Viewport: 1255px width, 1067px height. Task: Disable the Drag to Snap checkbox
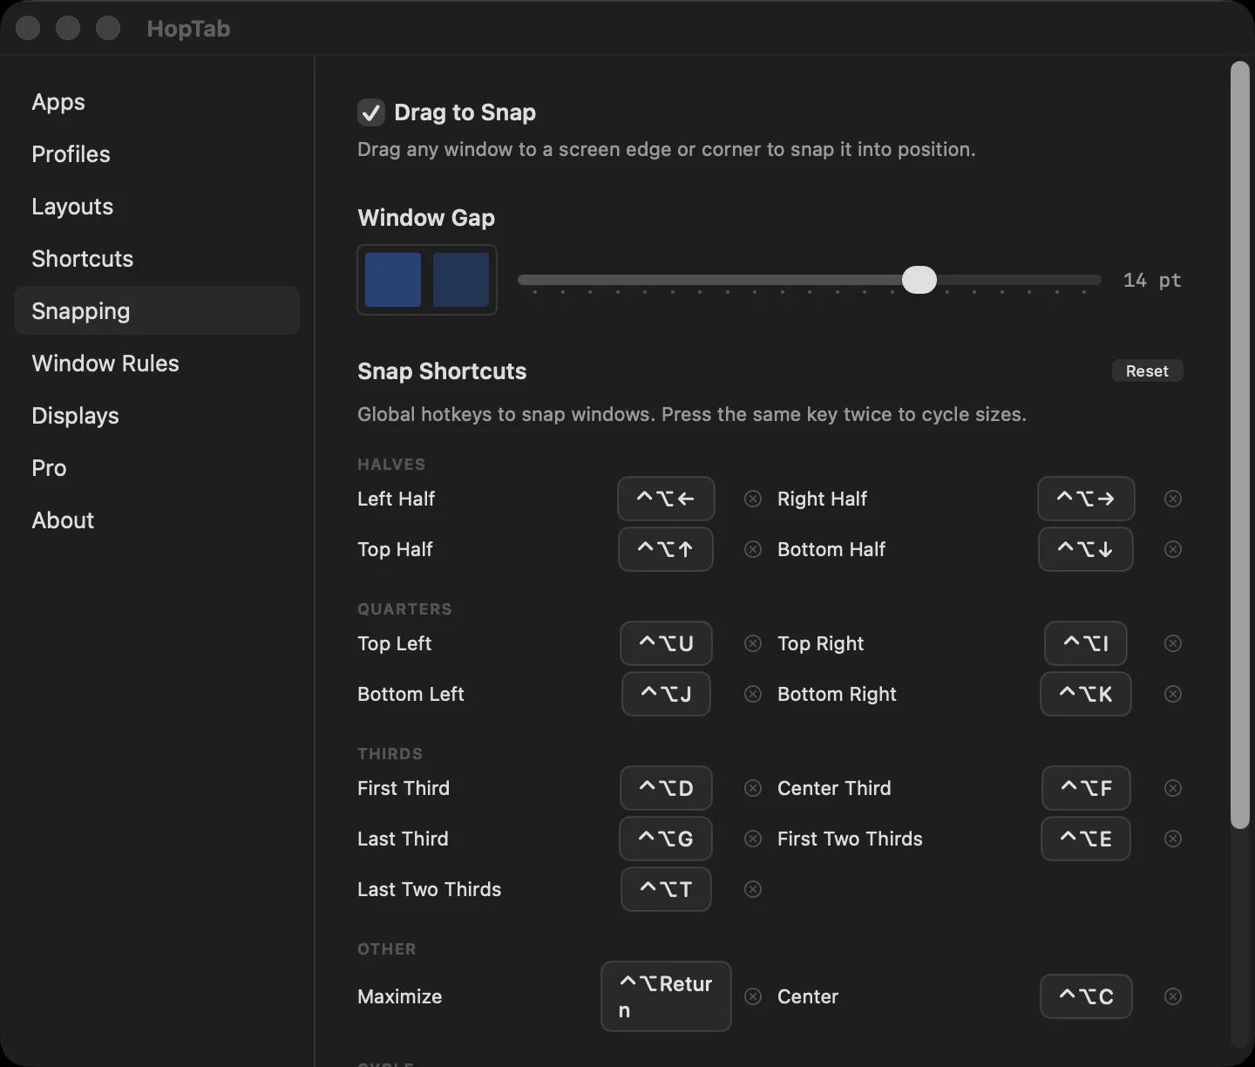[x=371, y=112]
